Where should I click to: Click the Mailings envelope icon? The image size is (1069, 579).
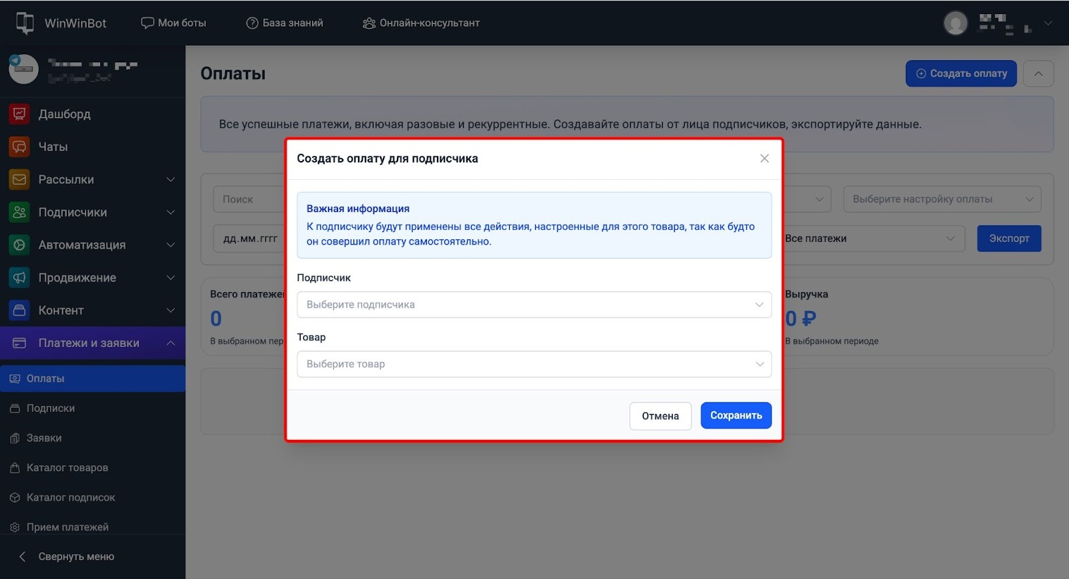pyautogui.click(x=19, y=180)
